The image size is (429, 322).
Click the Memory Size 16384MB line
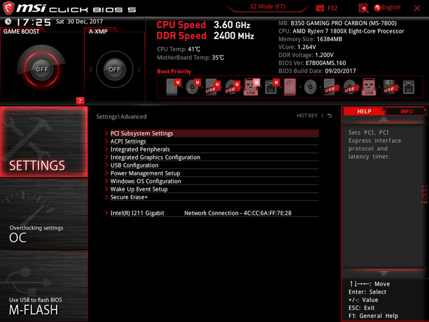[x=310, y=39]
